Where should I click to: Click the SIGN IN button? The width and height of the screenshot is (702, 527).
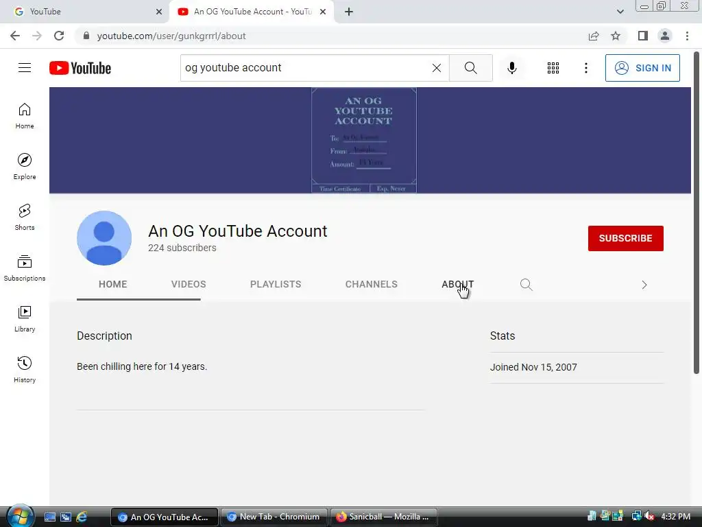[642, 68]
